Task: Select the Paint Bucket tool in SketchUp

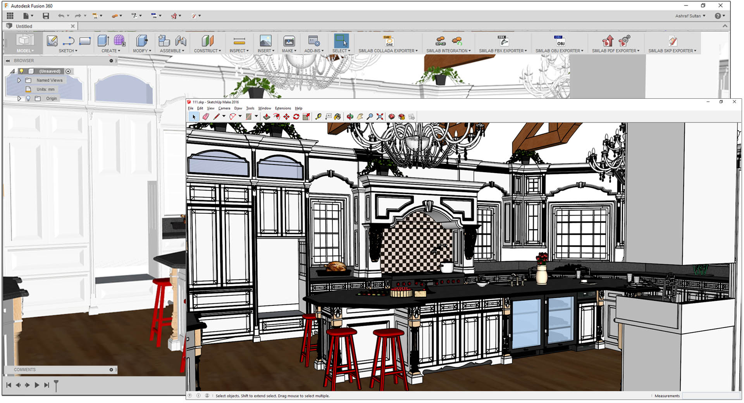Action: coord(338,117)
